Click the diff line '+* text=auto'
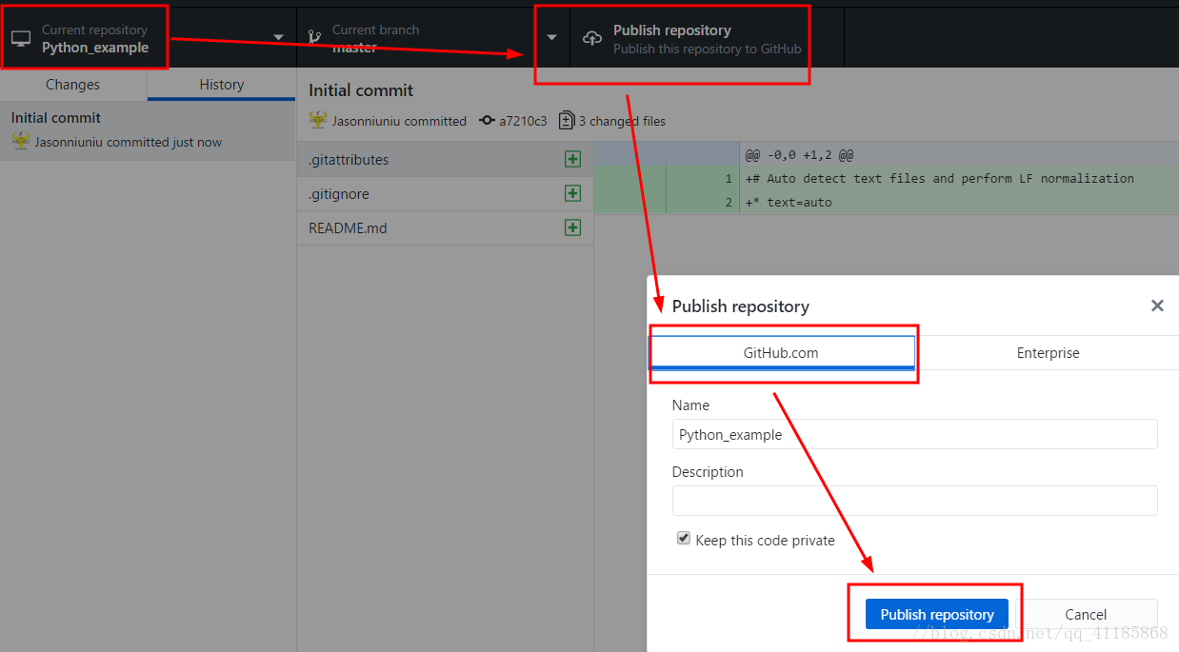This screenshot has width=1179, height=652. tap(789, 202)
